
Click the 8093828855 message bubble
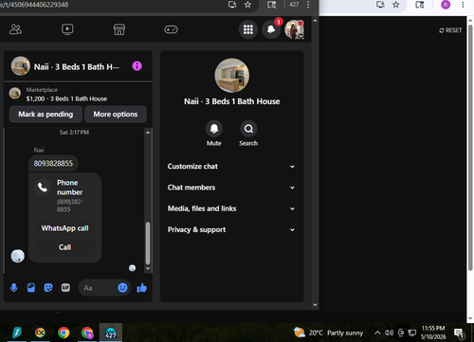pyautogui.click(x=53, y=163)
